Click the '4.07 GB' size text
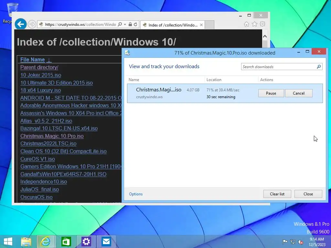Screen dimensions: 331x248 (193, 90)
